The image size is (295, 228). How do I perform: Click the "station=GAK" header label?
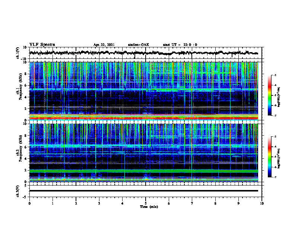[139, 45]
